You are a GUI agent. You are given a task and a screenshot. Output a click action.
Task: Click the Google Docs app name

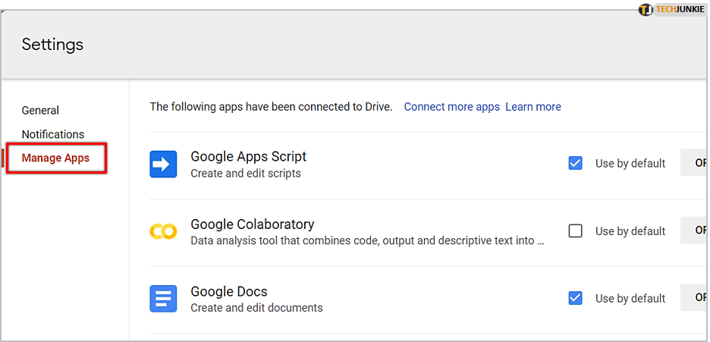229,291
